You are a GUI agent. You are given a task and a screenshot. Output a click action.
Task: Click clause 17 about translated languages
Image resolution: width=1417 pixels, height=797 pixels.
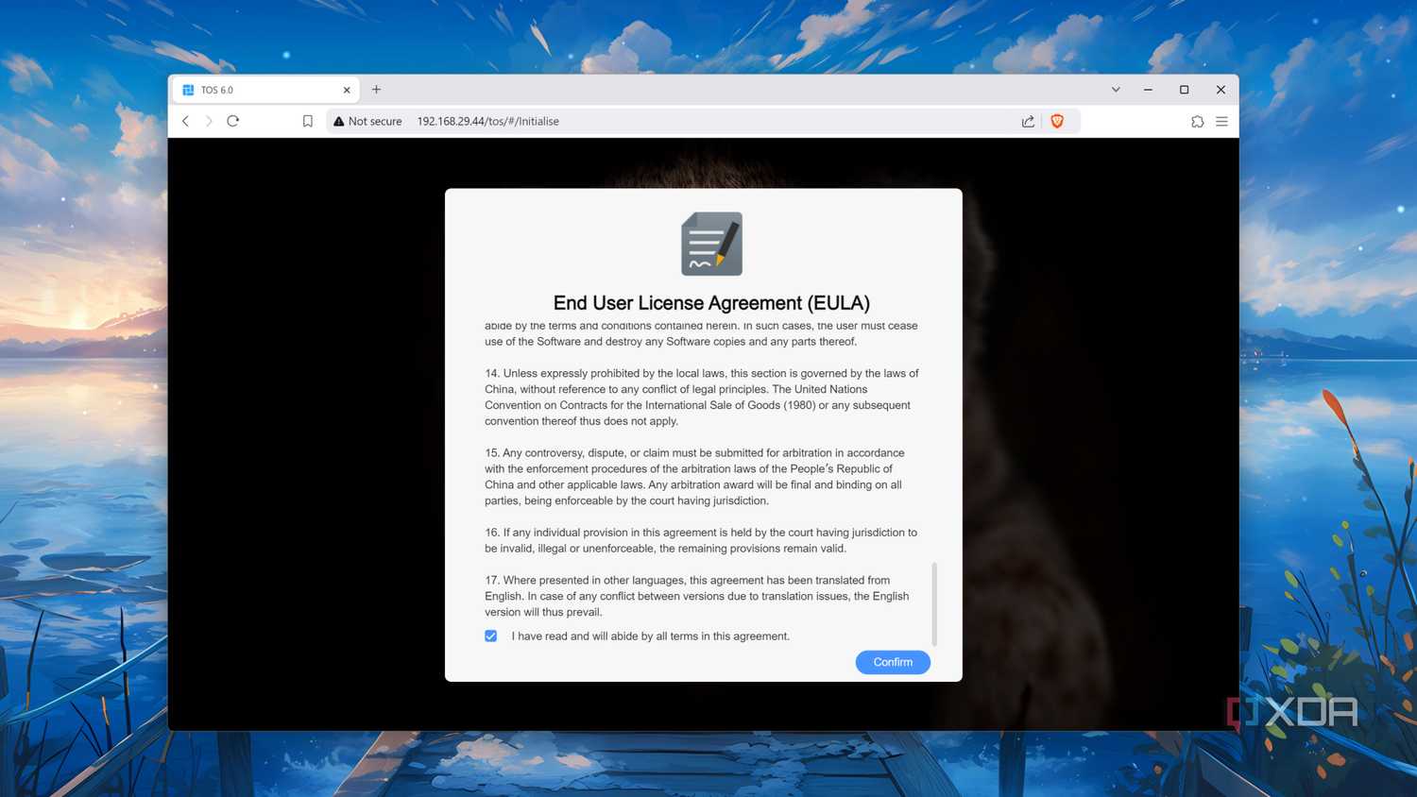697,596
